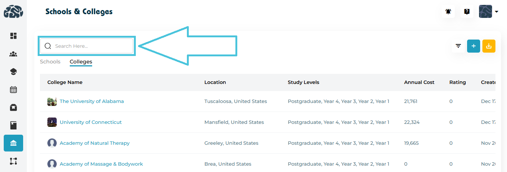Click the graduation cap sidebar icon
Screen dimensions: 507x172
(x=13, y=72)
